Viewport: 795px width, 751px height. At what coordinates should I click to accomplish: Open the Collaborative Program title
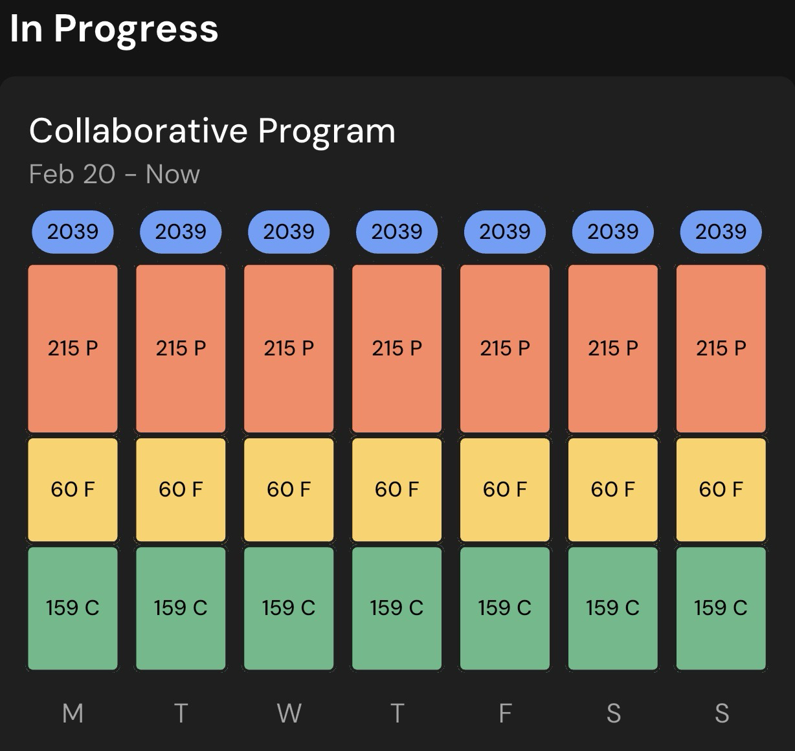point(212,131)
